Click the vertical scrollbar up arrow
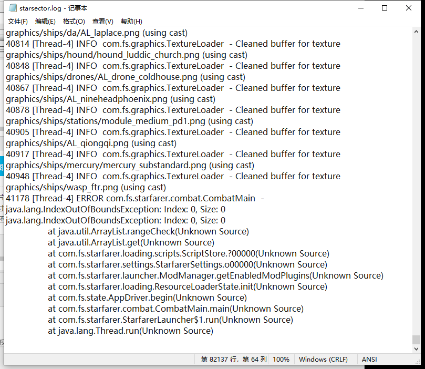425x369 pixels. pos(417,32)
